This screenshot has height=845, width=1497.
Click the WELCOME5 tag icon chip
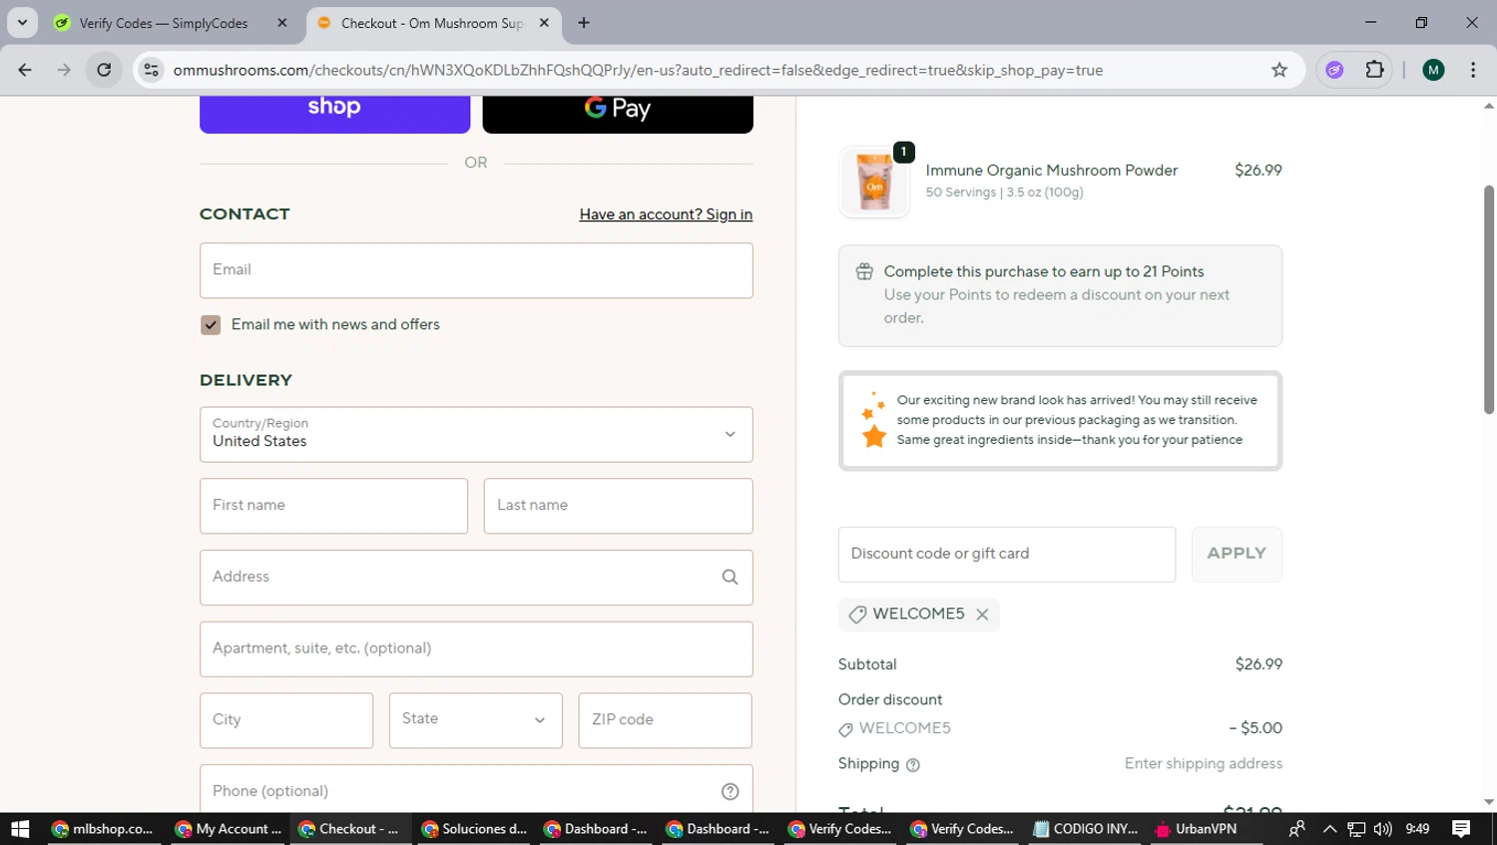pos(857,615)
